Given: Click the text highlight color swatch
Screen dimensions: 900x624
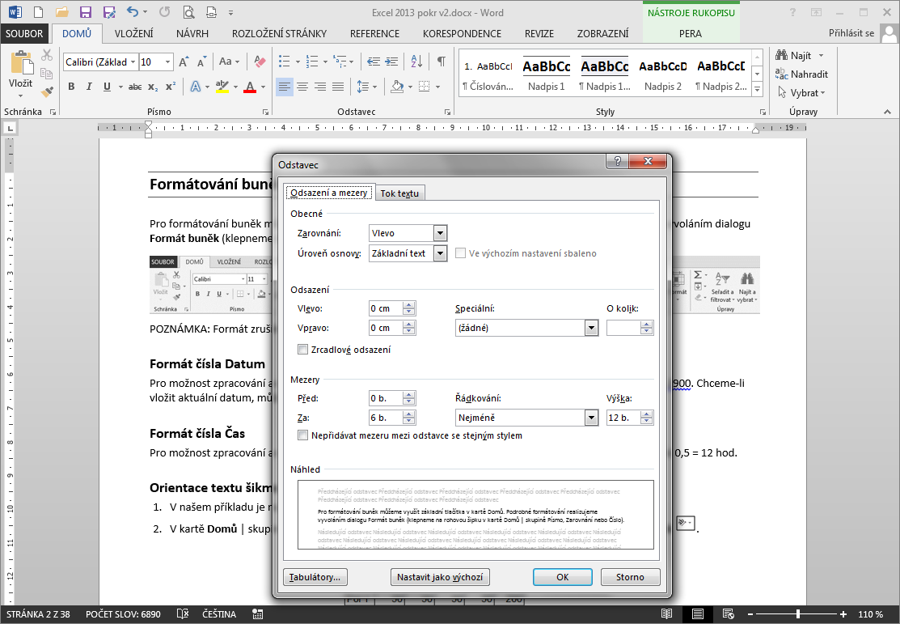Looking at the screenshot, I should [222, 87].
